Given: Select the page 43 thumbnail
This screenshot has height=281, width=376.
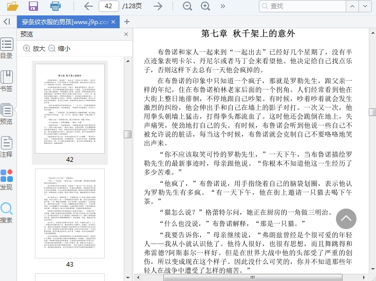Looking at the screenshot, I should pos(69,220).
